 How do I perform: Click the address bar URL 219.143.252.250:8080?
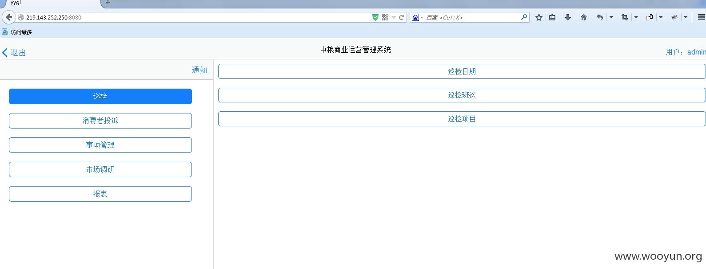click(x=54, y=18)
